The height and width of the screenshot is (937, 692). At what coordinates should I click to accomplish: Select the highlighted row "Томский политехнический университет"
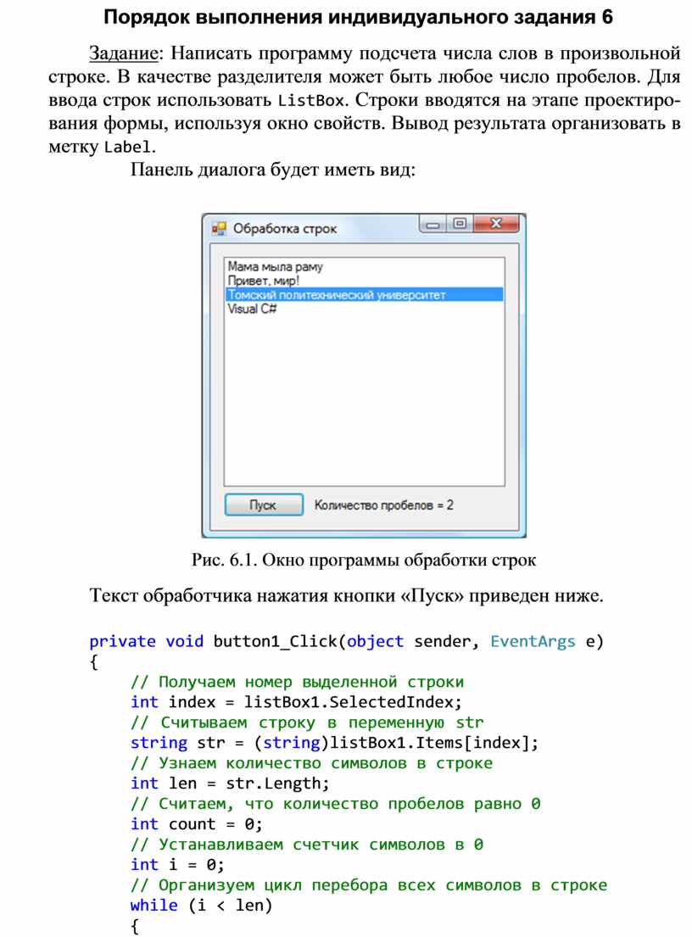pyautogui.click(x=364, y=294)
